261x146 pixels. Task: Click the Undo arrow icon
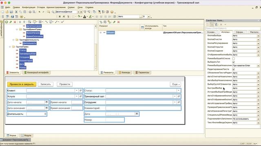click(x=39, y=12)
